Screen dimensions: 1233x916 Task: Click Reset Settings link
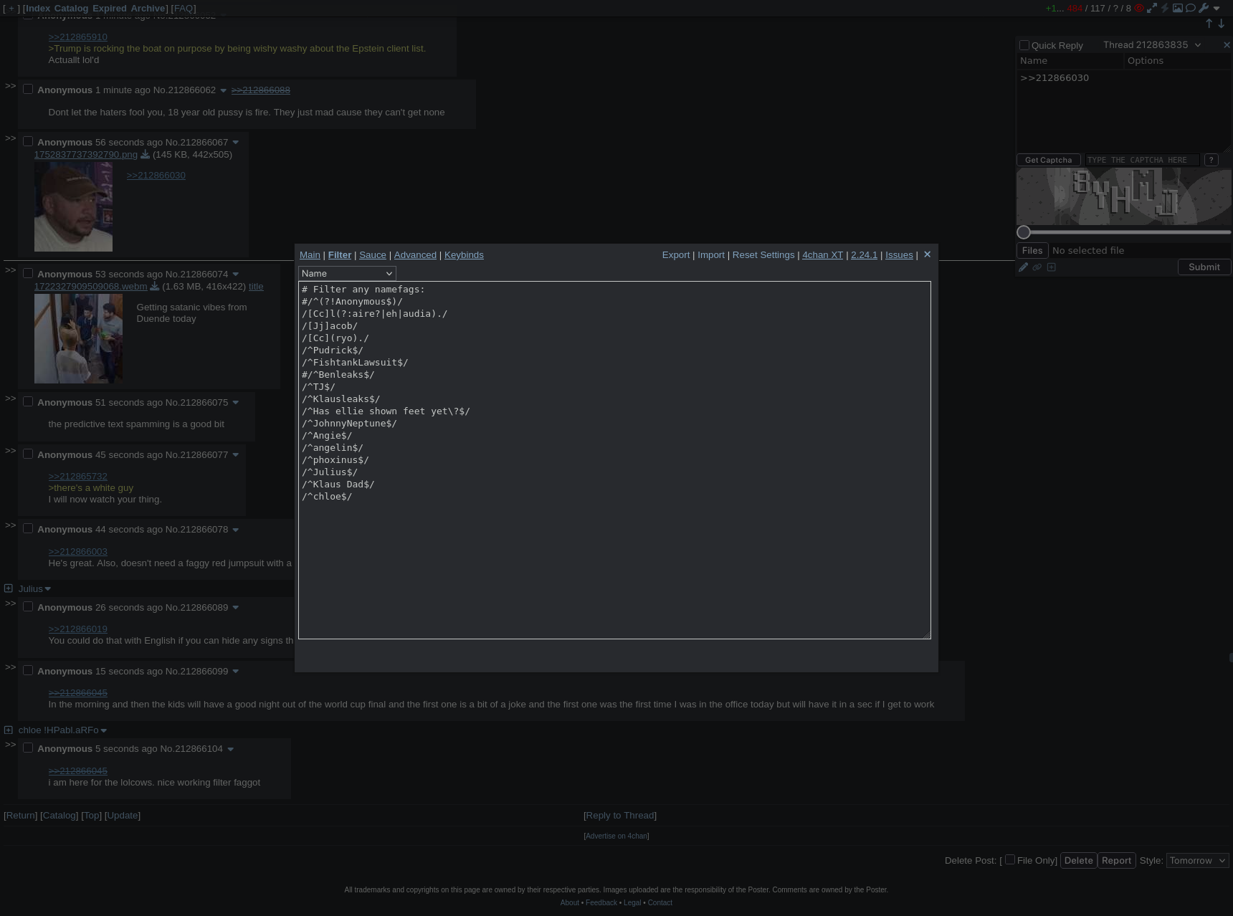(x=763, y=254)
